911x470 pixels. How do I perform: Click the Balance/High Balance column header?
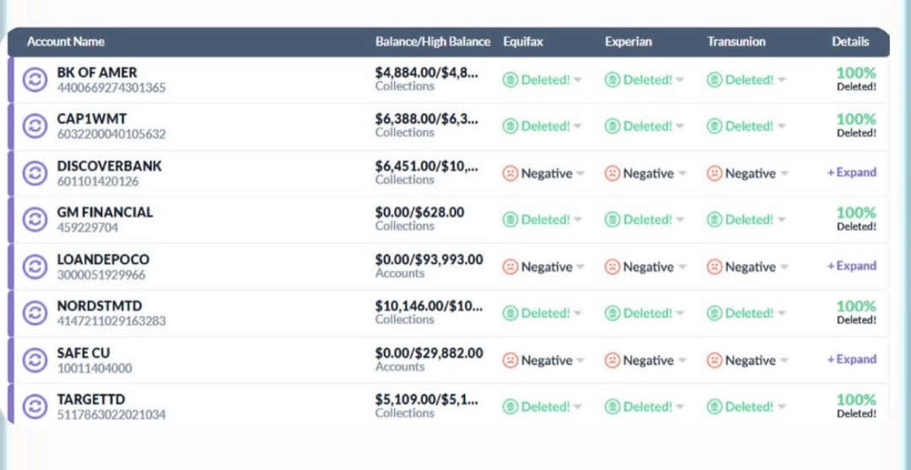[433, 42]
